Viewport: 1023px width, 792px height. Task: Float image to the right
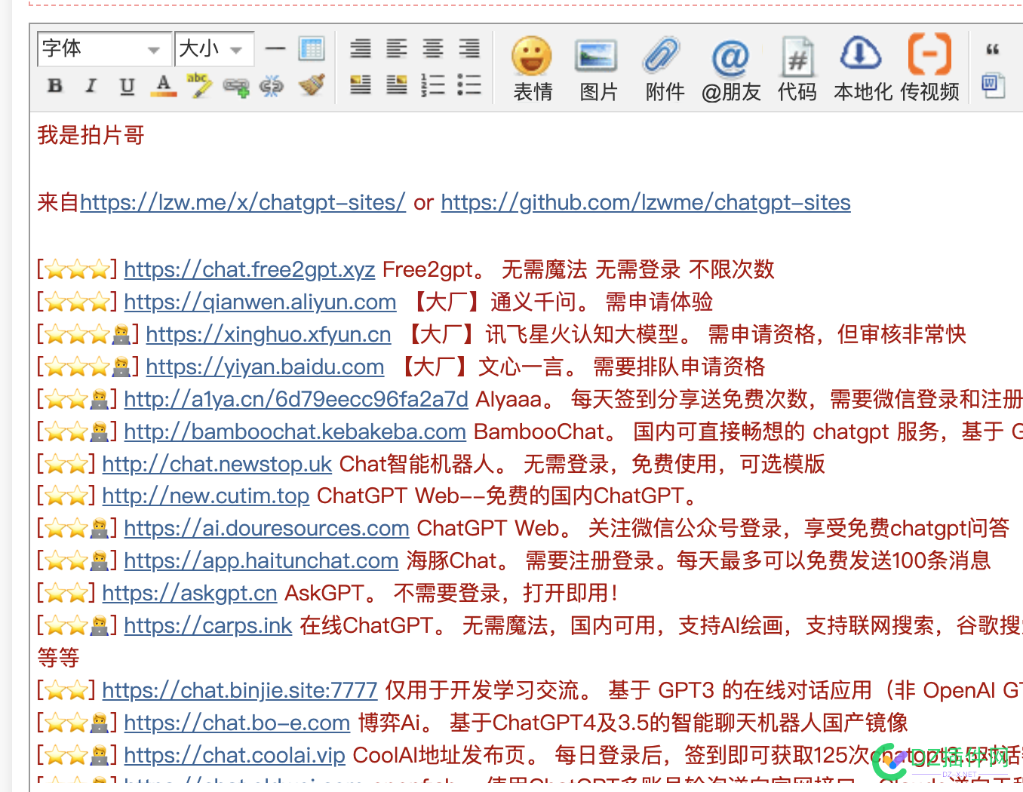(x=397, y=84)
